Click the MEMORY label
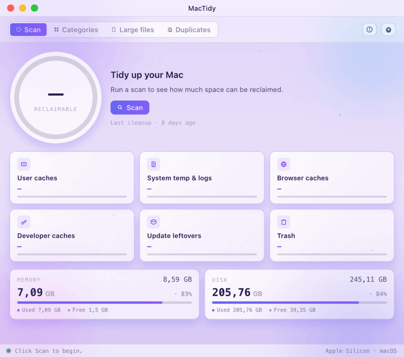The width and height of the screenshot is (404, 357). [x=28, y=280]
